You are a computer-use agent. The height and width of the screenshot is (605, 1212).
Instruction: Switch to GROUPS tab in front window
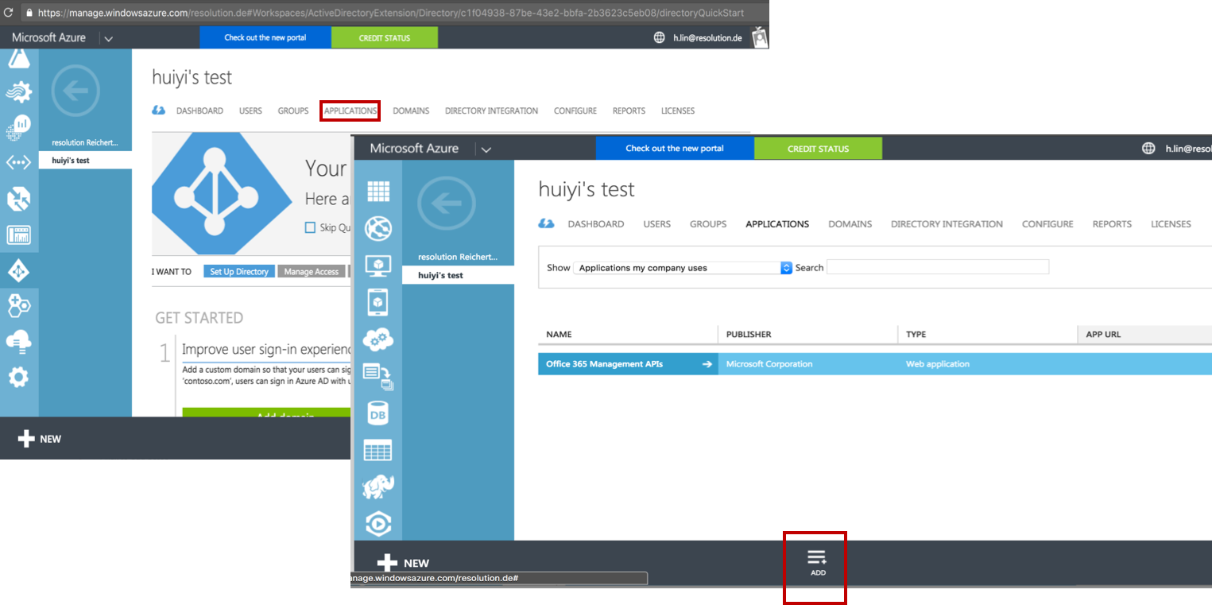click(x=708, y=224)
